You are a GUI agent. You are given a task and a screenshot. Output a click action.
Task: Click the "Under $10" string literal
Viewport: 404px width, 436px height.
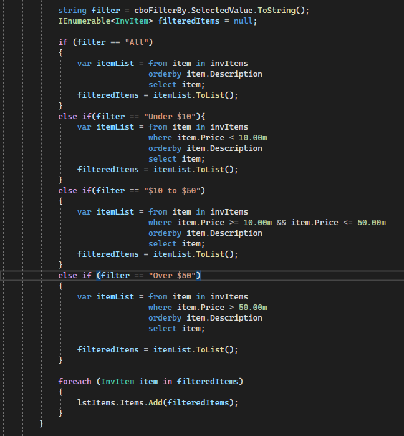[x=170, y=117]
